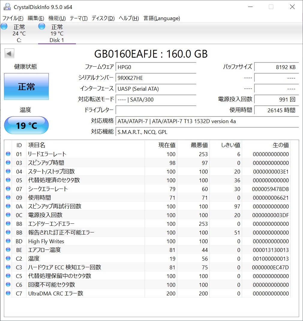The width and height of the screenshot is (303, 321).
Task: Click the CrystalDiskInfo app icon in title bar
Action: [x=7, y=7]
